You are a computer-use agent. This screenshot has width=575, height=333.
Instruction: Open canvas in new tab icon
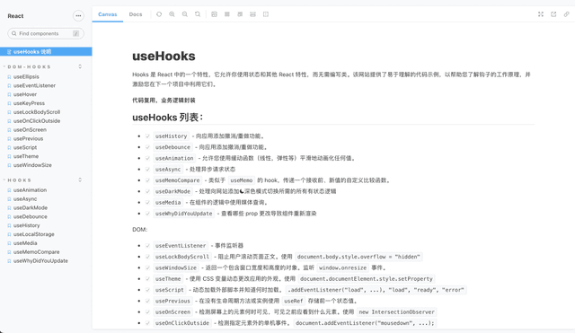tap(553, 14)
